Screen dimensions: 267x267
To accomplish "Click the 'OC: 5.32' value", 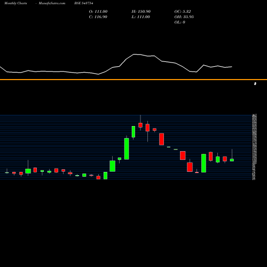I will (183, 12).
